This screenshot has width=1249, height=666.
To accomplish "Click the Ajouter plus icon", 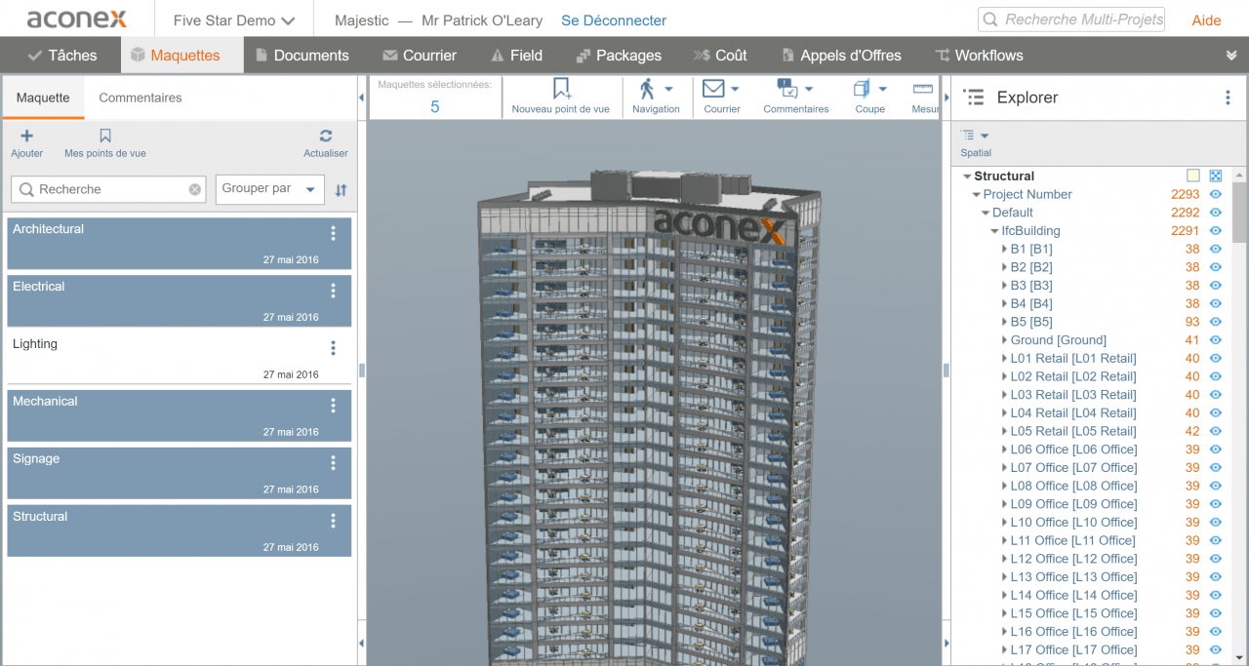I will (26, 137).
